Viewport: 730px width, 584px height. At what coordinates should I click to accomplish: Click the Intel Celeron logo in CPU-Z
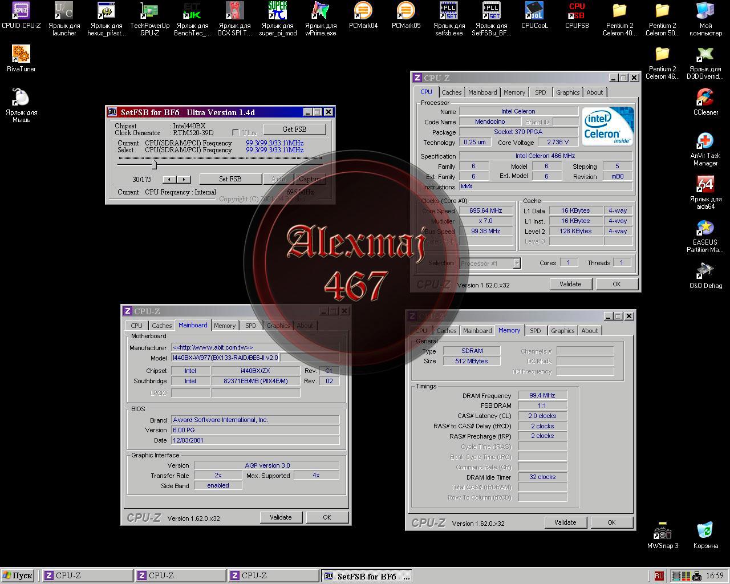[608, 126]
